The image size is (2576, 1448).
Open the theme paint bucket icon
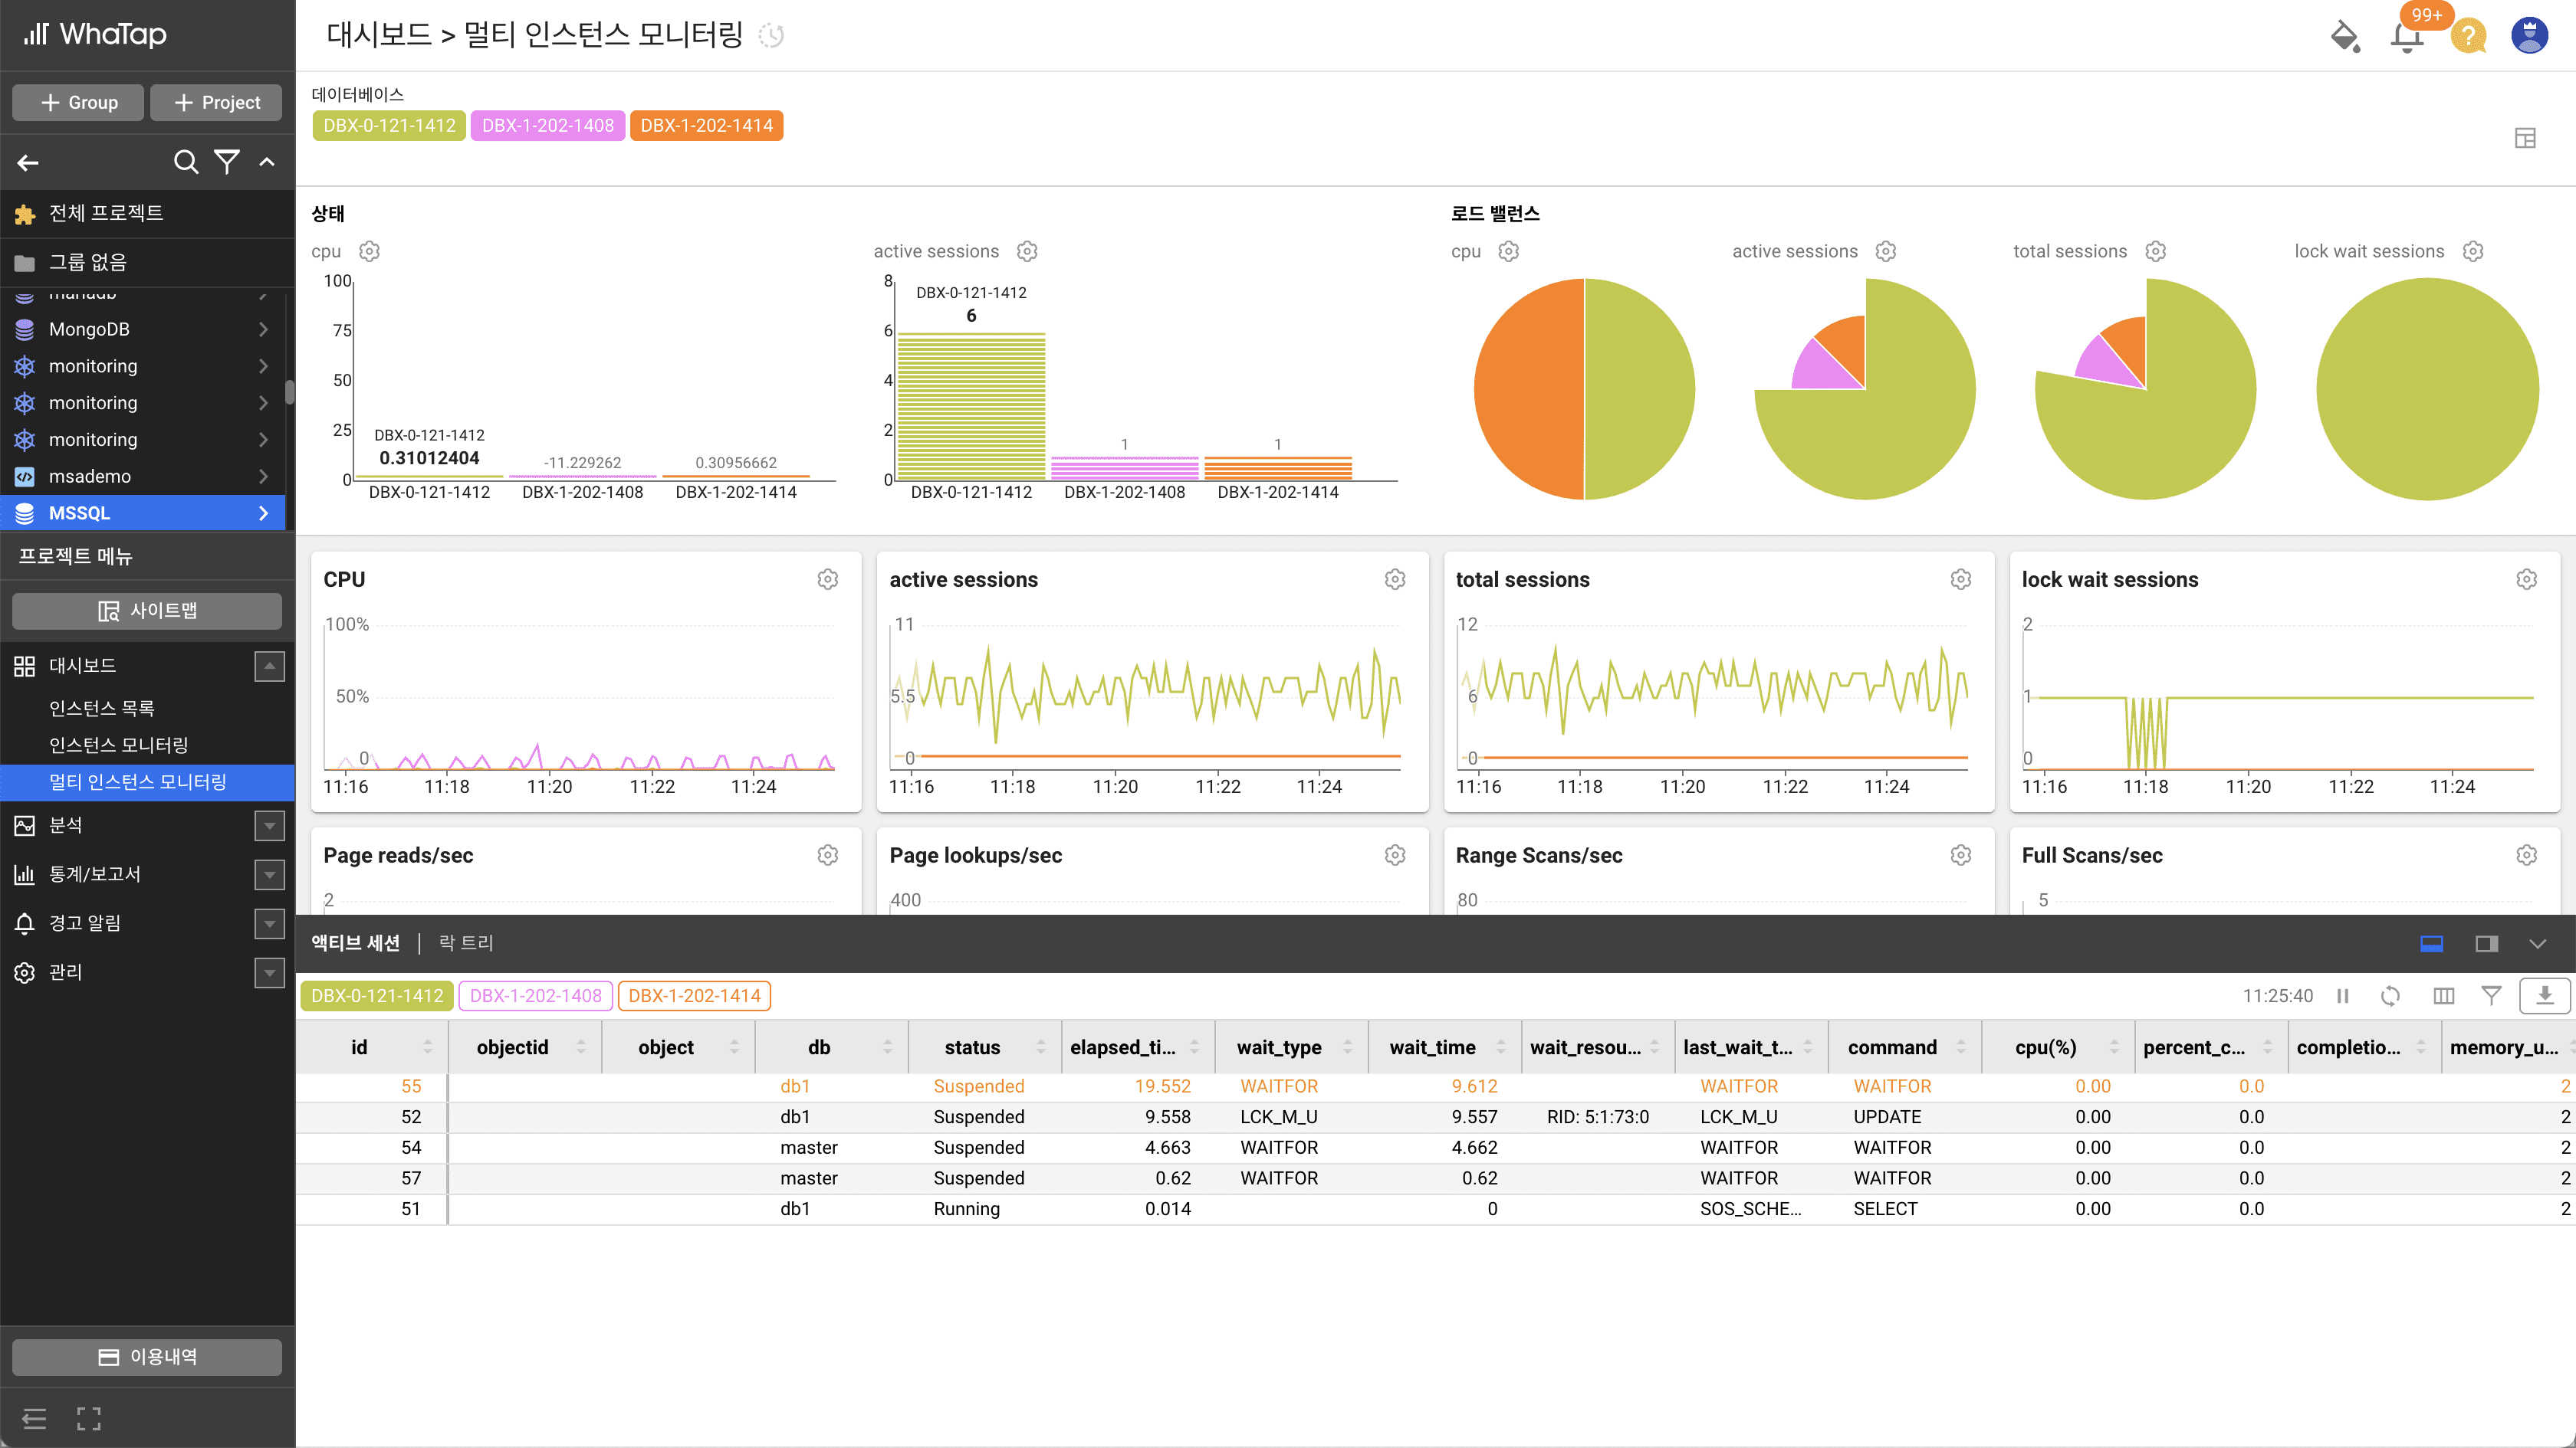2344,37
